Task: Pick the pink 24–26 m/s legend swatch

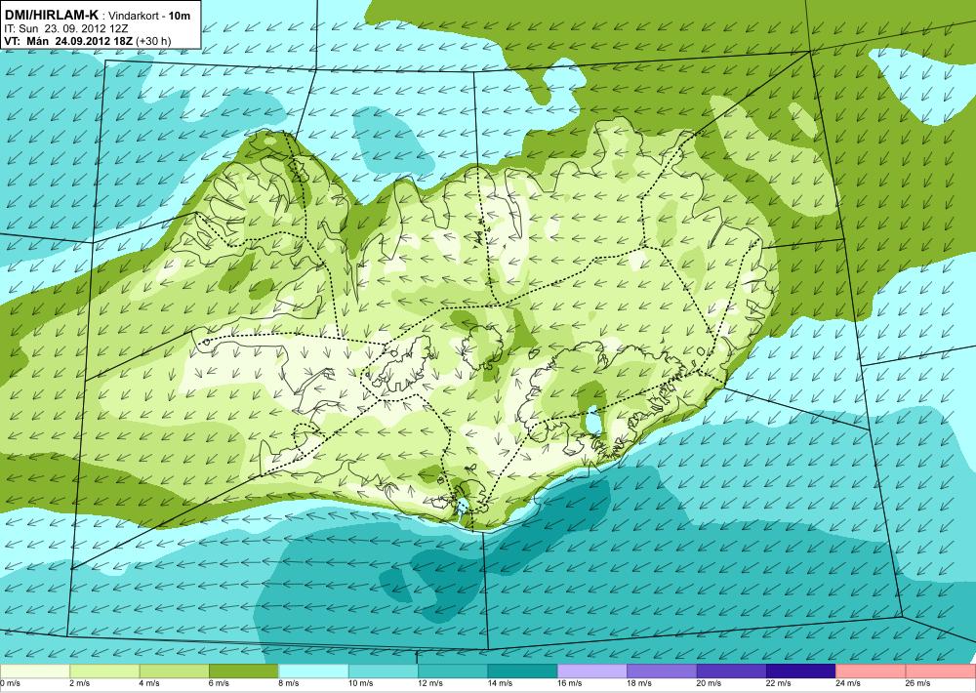Action: pos(872,672)
